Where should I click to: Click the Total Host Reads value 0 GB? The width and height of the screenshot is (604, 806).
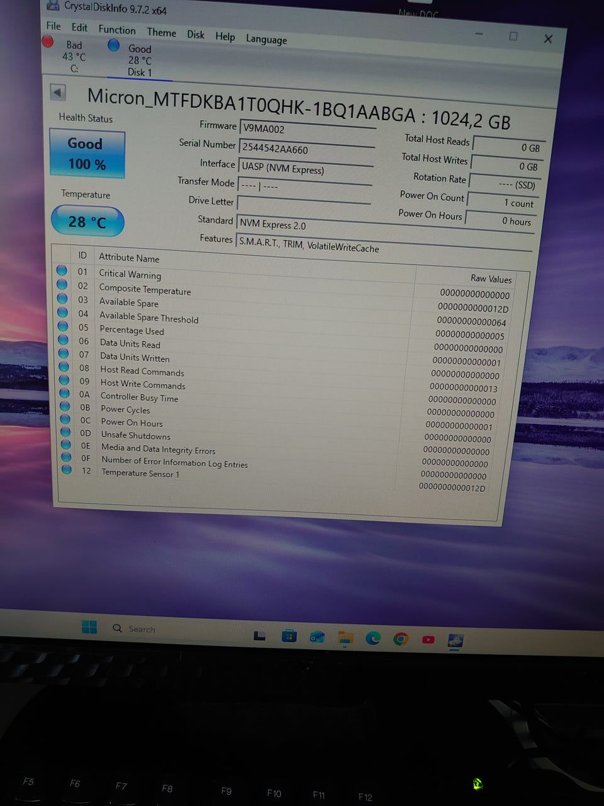pos(509,147)
